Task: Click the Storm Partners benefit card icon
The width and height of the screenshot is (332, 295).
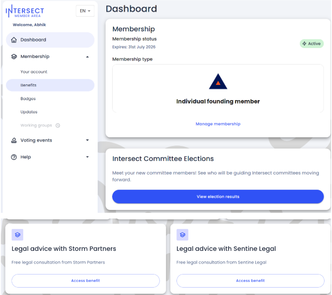Action: click(x=18, y=235)
